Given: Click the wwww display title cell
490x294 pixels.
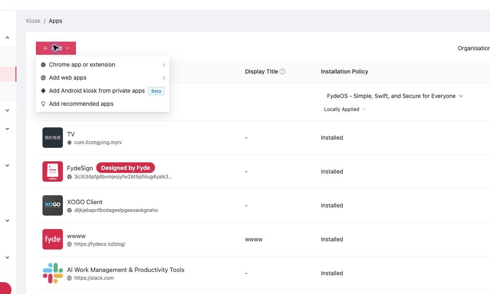Looking at the screenshot, I should (254, 239).
